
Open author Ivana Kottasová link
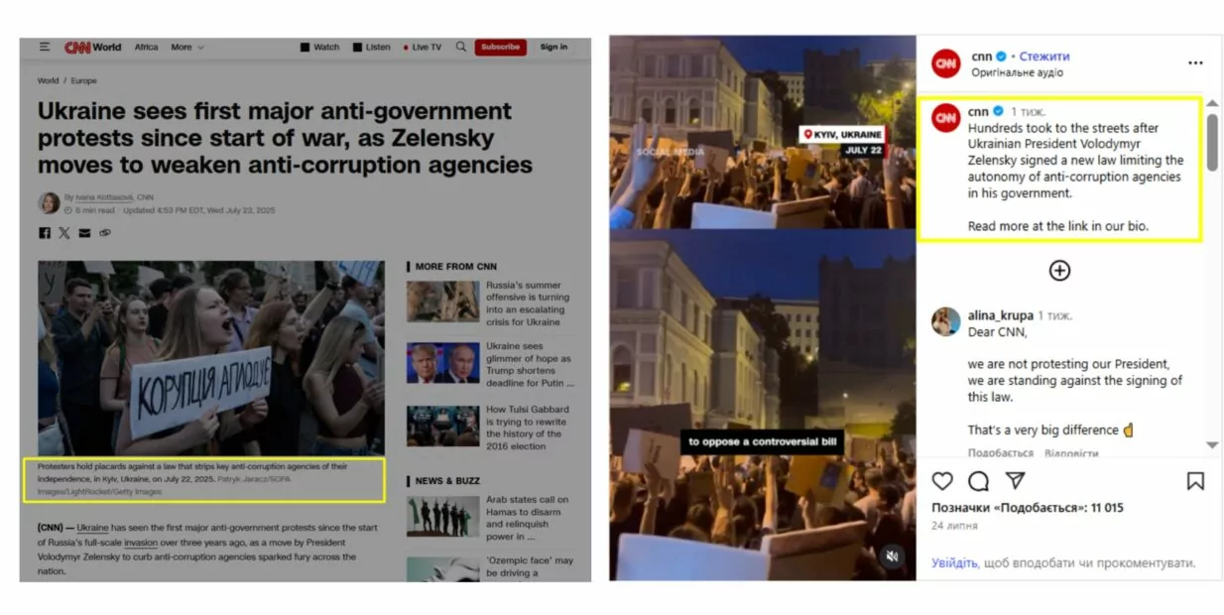pyautogui.click(x=104, y=197)
